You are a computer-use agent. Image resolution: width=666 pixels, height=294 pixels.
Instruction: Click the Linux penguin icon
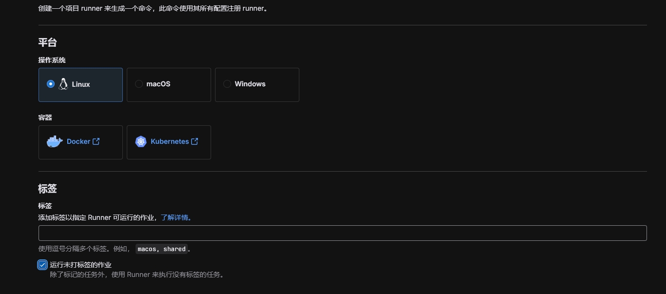coord(63,84)
